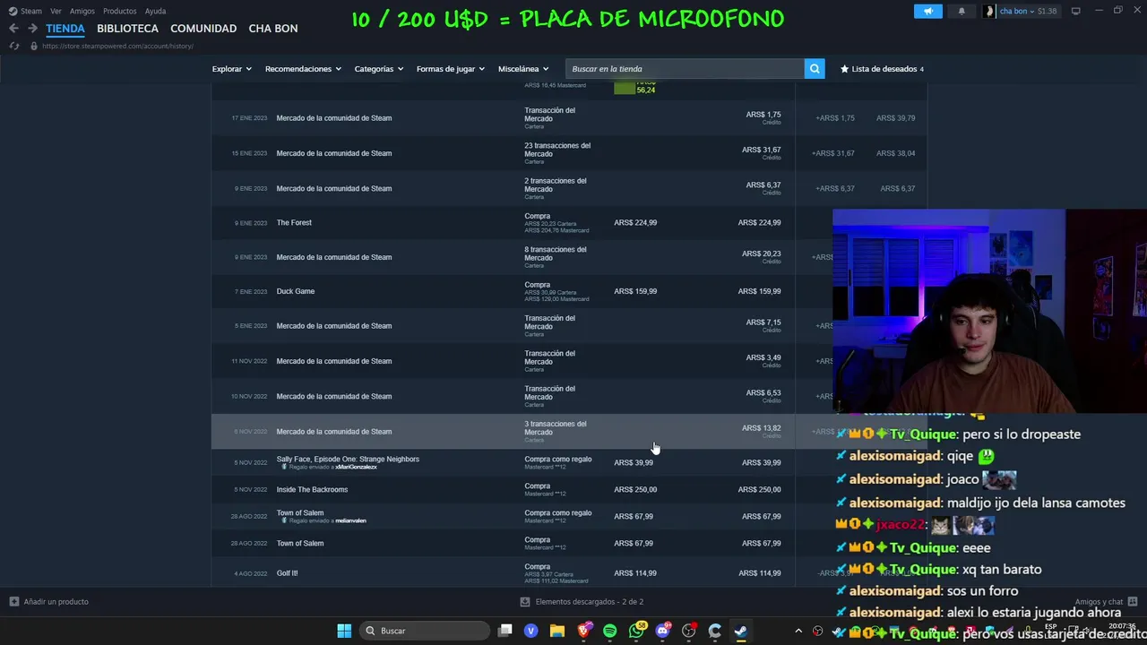Click the Buscar en la tienda field
The height and width of the screenshot is (645, 1147).
click(x=686, y=69)
